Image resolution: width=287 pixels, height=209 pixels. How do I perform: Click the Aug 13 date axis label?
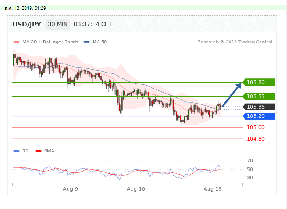click(x=212, y=189)
